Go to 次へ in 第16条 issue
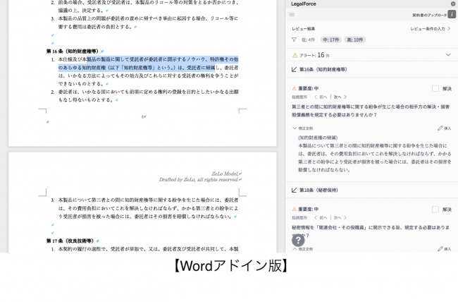Image resolution: width=458 pixels, height=302 pixels. [337, 97]
